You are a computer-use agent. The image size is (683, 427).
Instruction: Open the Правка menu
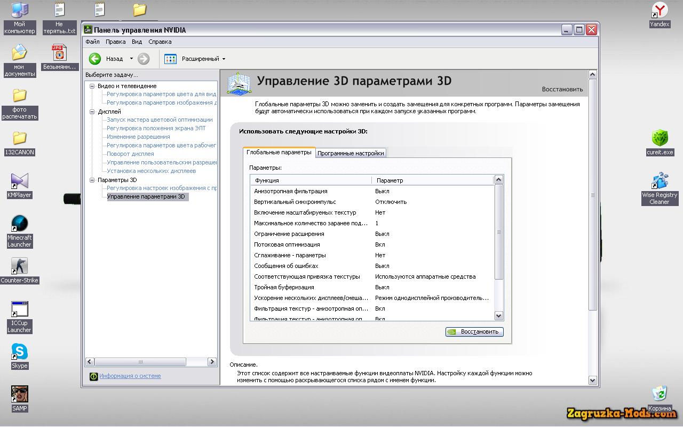point(116,42)
